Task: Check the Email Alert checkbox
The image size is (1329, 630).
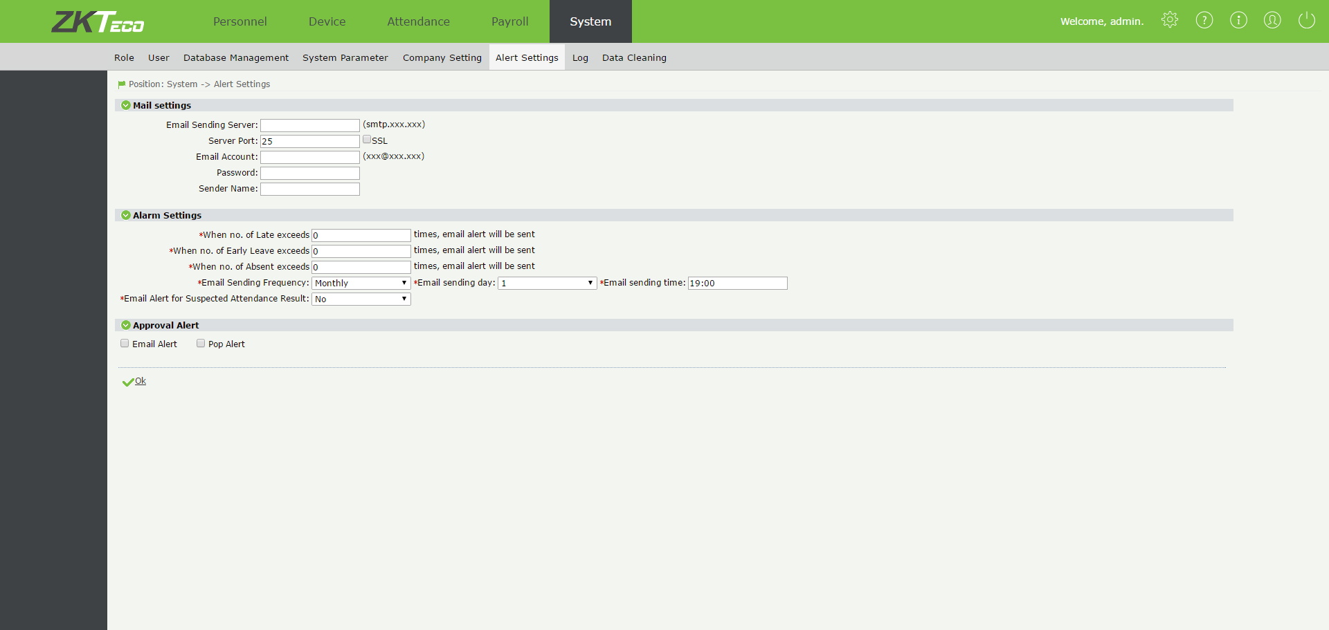Action: (x=125, y=344)
